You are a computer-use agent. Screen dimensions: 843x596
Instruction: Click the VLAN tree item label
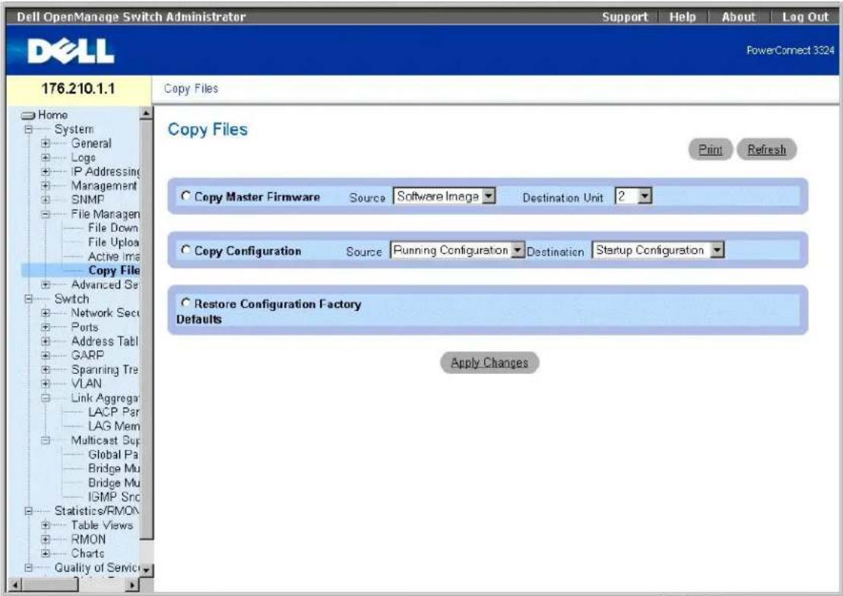pyautogui.click(x=86, y=384)
